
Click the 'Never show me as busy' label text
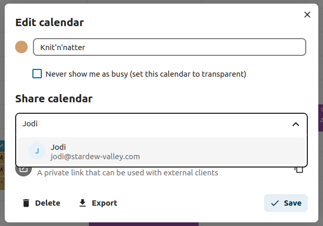145,74
